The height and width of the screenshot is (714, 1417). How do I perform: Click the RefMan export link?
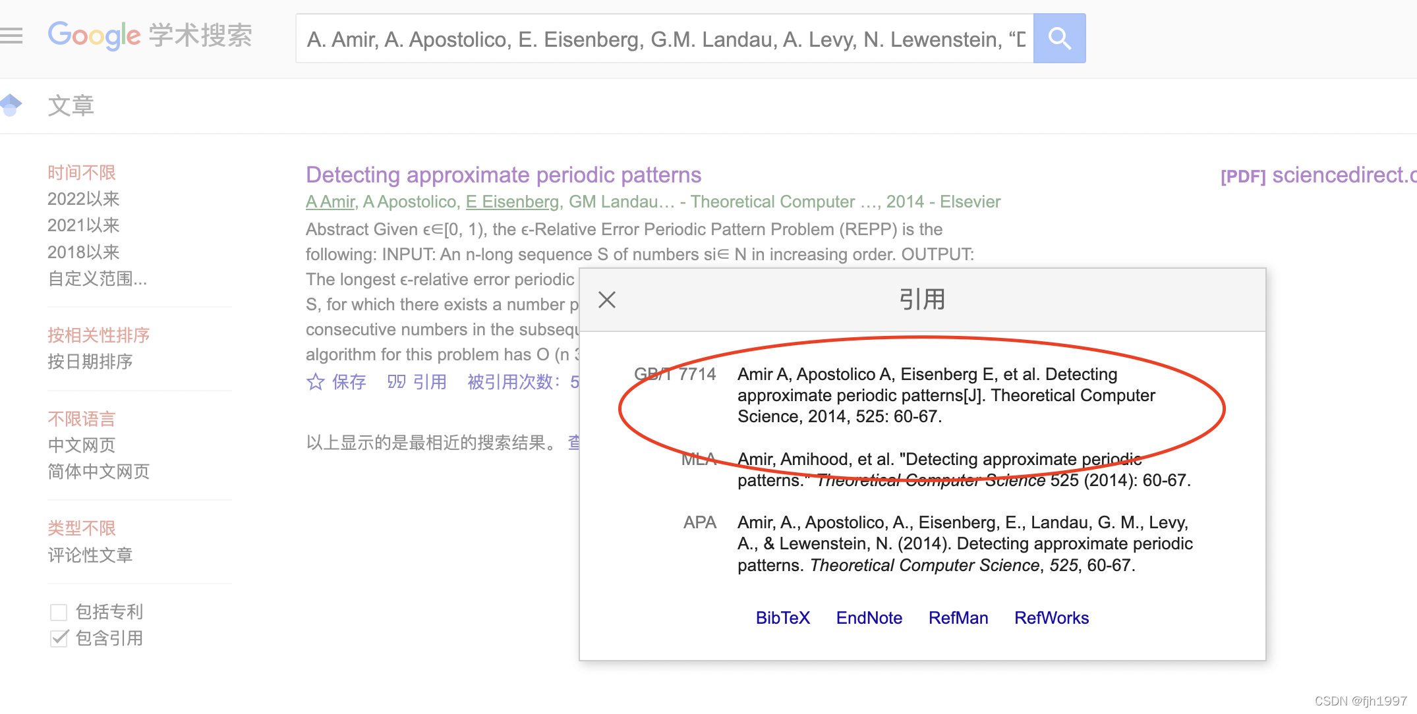958,618
